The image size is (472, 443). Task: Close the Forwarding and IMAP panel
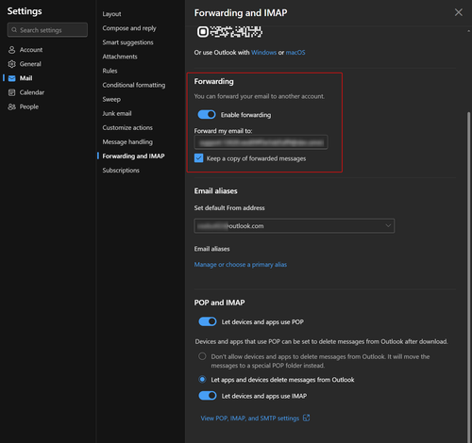point(459,12)
